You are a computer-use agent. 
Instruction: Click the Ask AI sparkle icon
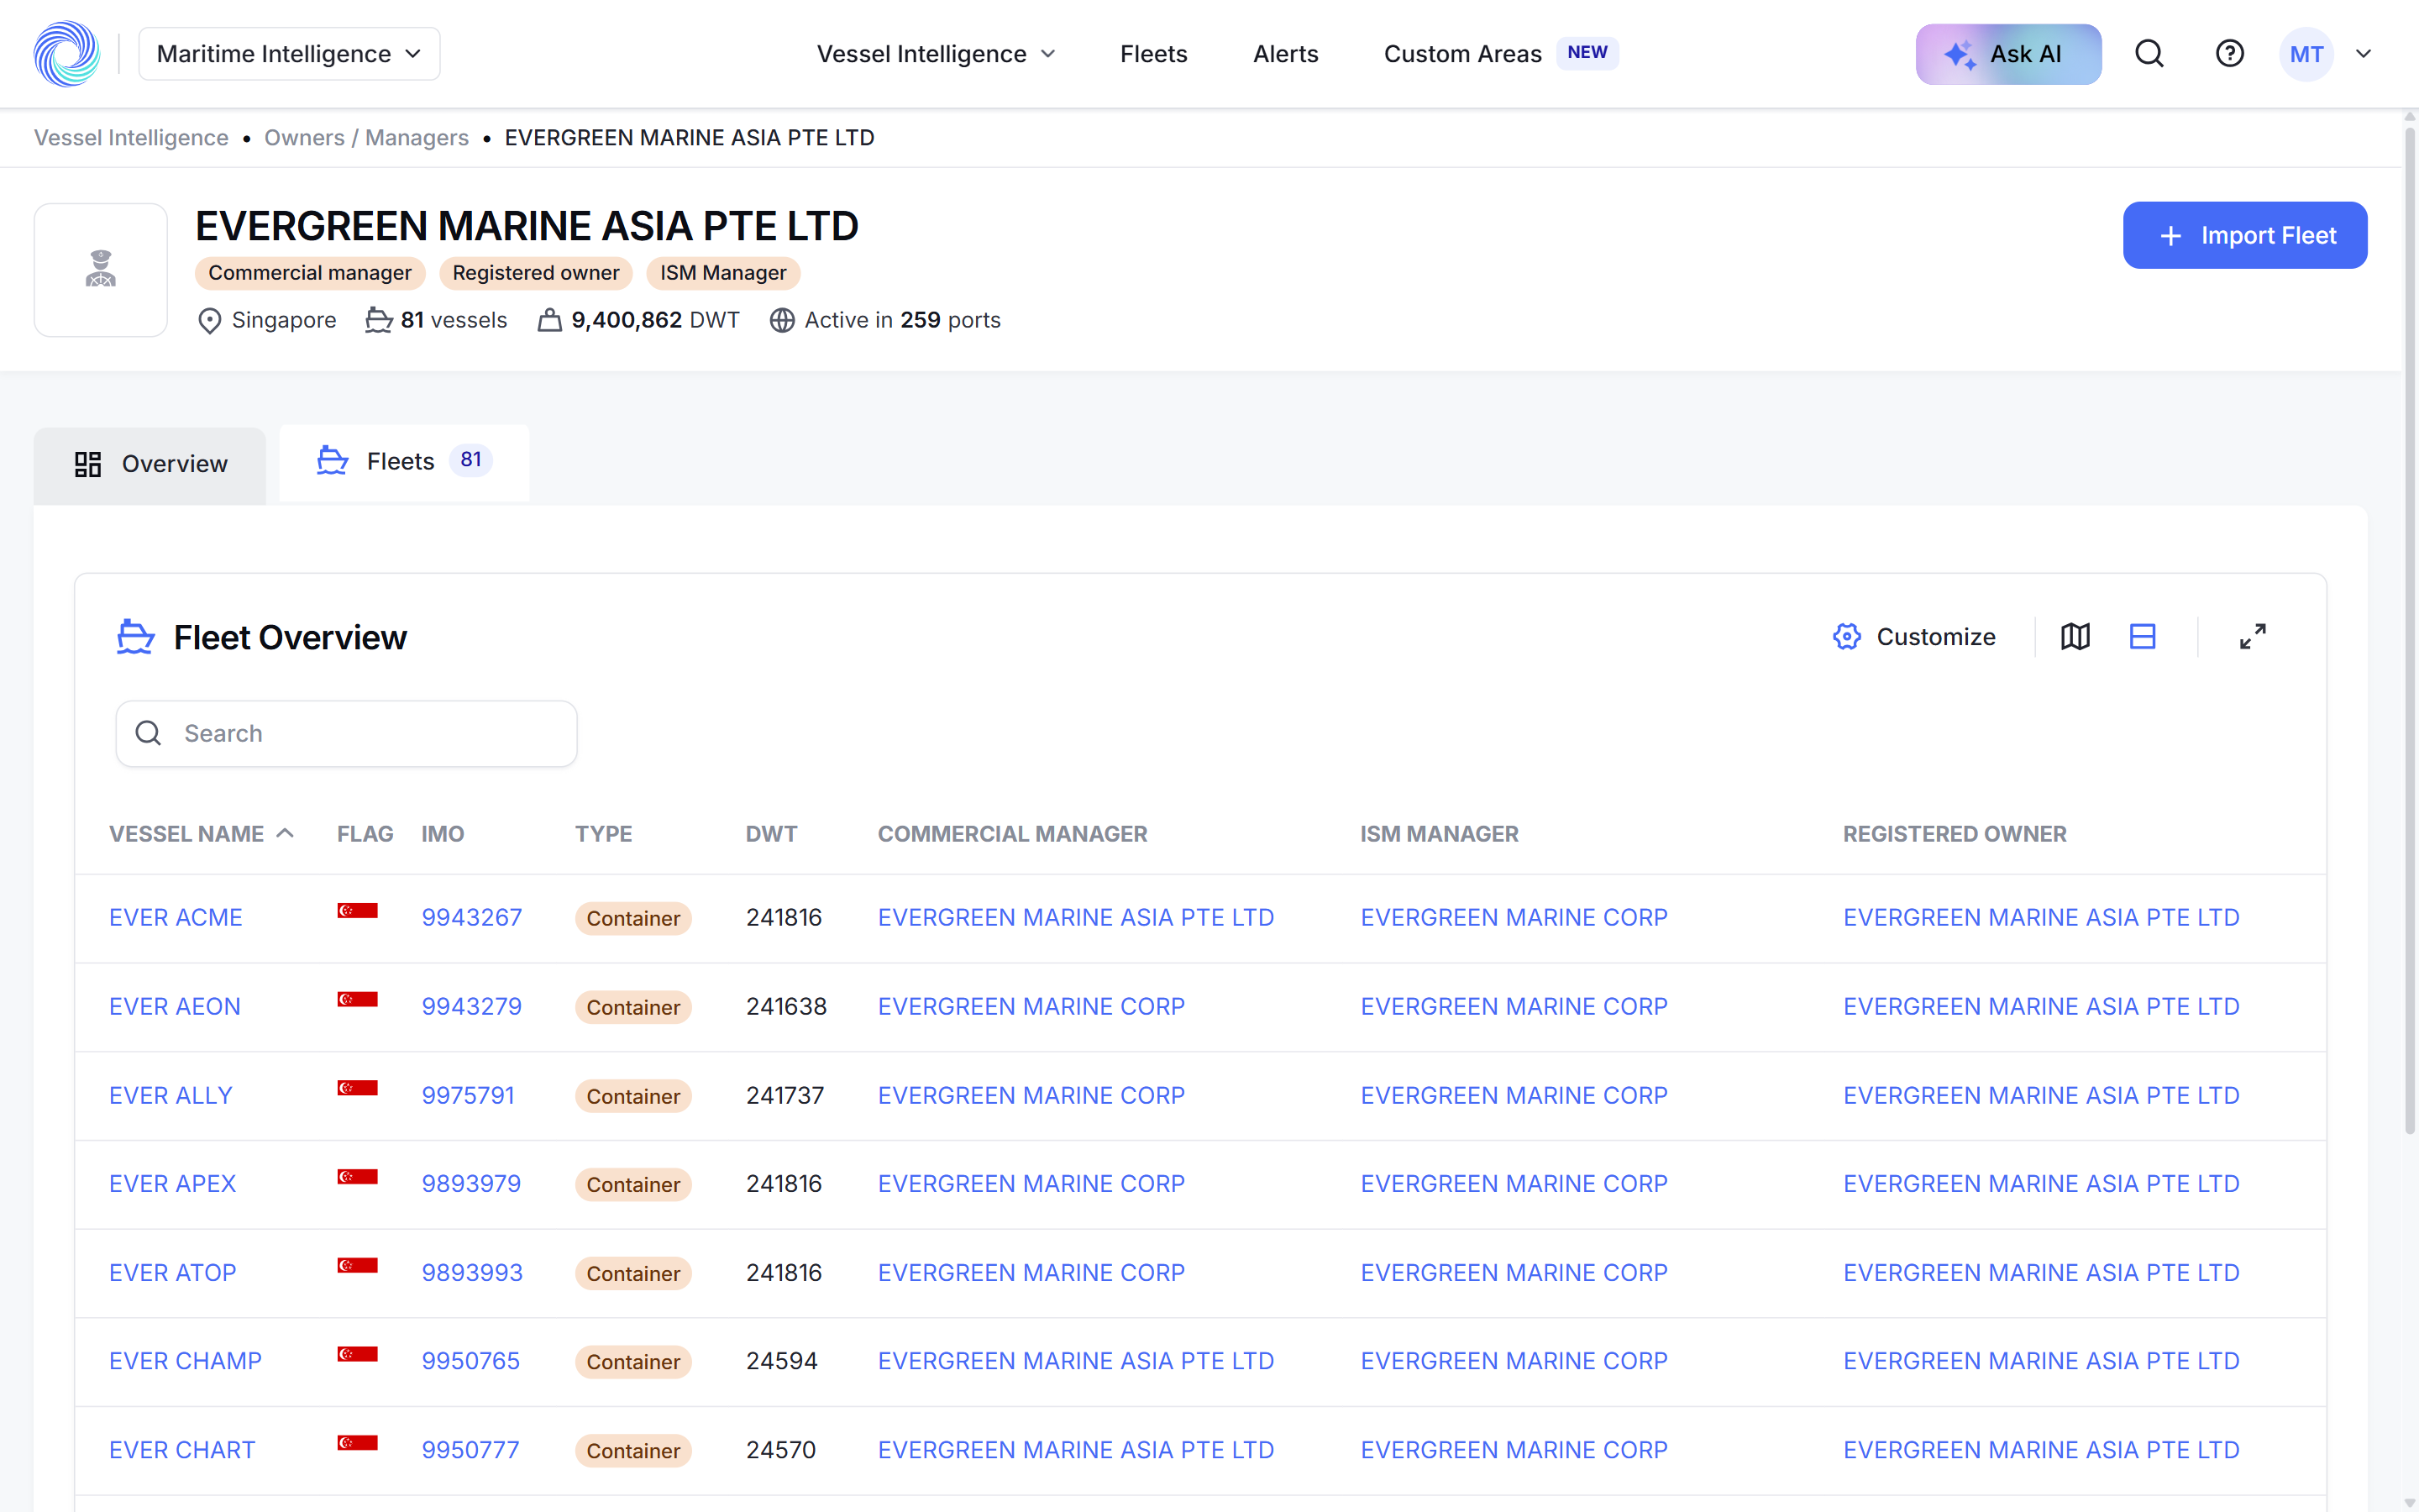coord(1960,55)
